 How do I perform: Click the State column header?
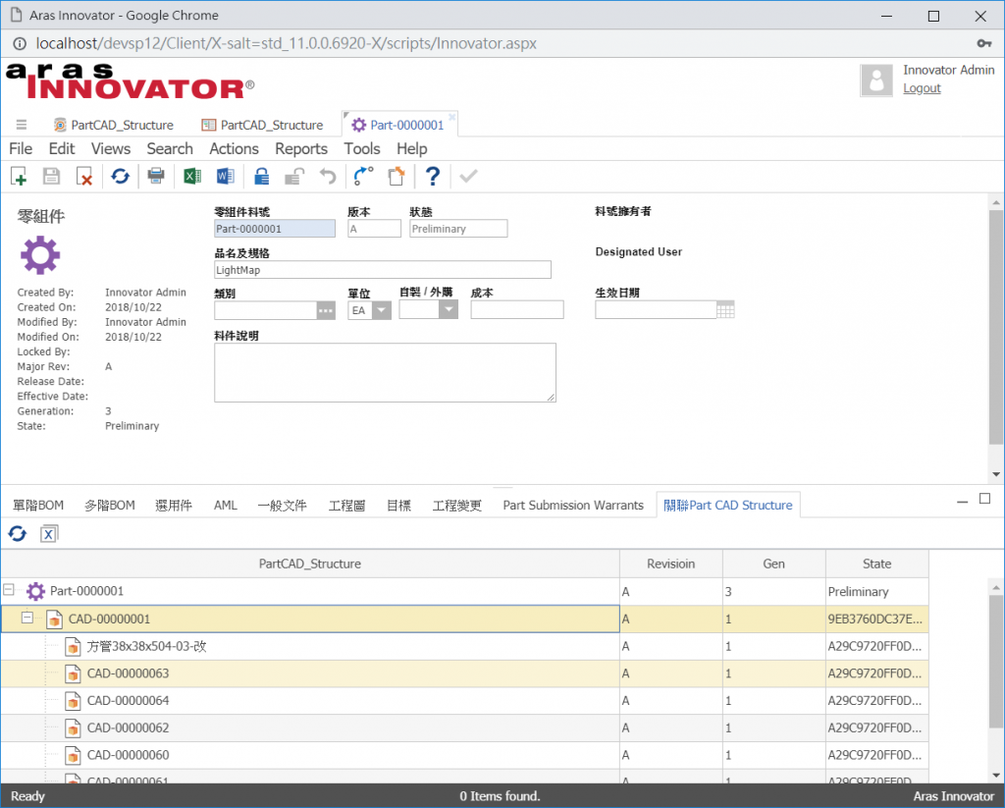coord(876,564)
